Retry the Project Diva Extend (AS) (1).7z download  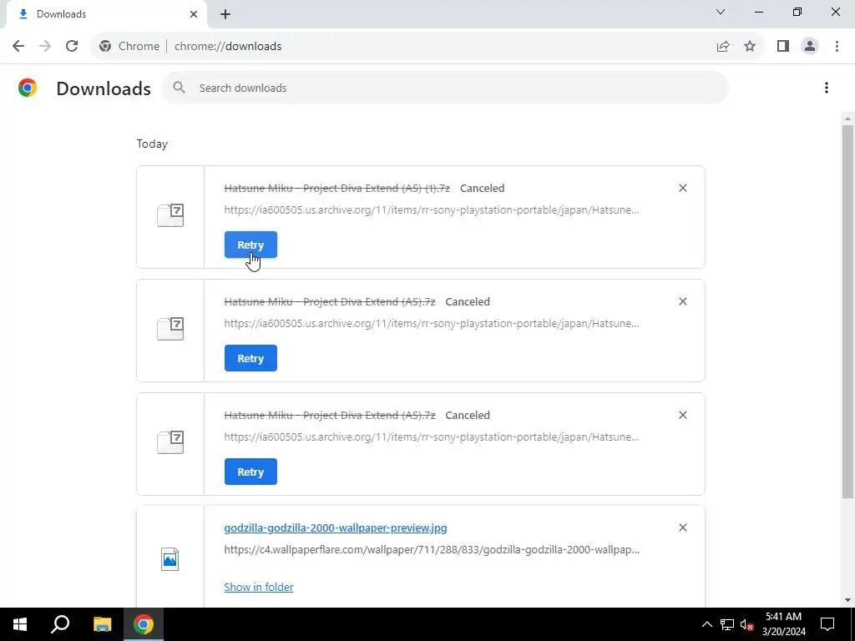click(x=250, y=245)
